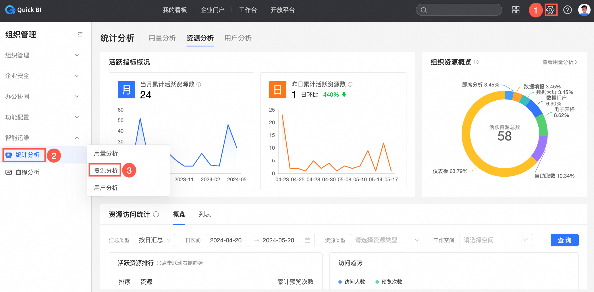
Task: Switch to the 用量分析 tab
Action: (162, 38)
